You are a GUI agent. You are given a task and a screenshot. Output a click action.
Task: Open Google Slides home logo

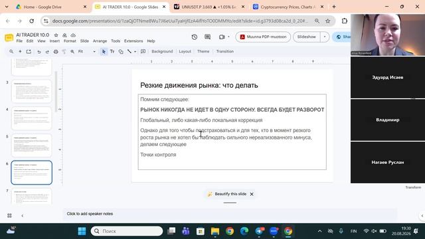[9, 38]
